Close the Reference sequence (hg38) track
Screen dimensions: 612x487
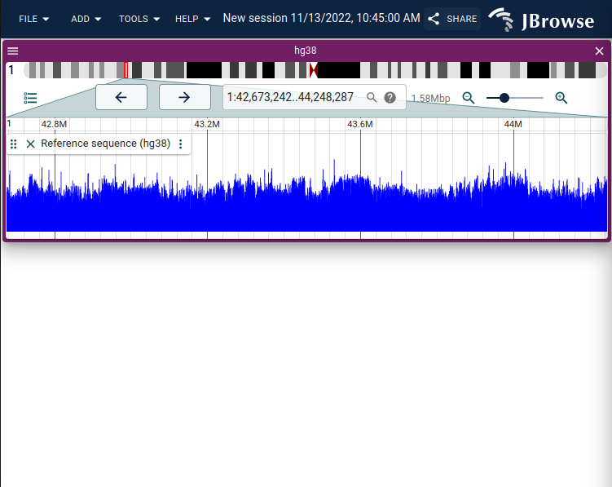pos(30,144)
